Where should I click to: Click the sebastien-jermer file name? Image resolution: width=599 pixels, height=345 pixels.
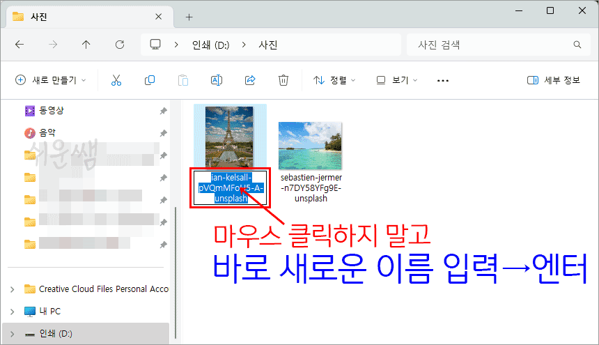[311, 188]
